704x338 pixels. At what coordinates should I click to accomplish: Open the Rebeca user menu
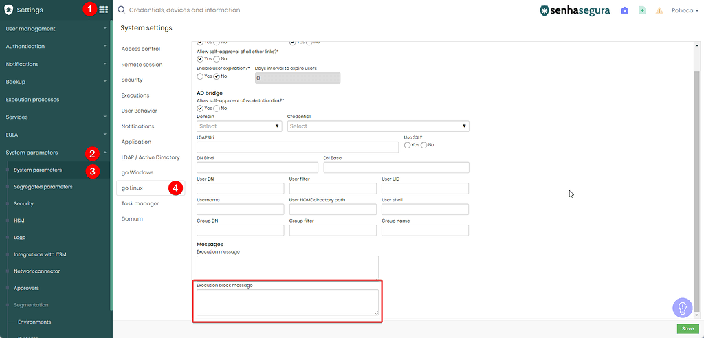[x=685, y=10]
